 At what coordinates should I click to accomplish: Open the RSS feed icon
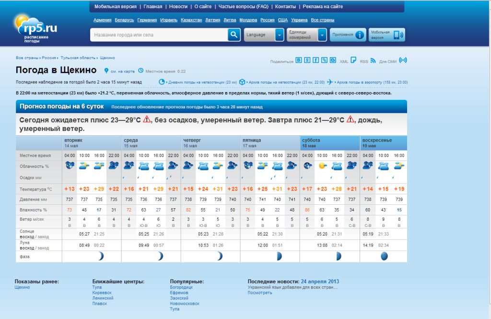point(373,60)
